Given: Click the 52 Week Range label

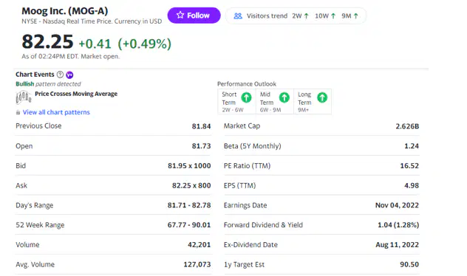Looking at the screenshot, I should [40, 225].
